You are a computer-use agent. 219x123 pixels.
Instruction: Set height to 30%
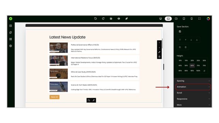click(x=204, y=60)
